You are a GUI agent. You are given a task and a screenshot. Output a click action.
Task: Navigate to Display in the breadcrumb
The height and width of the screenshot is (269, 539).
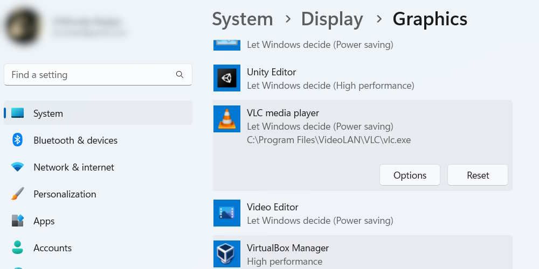tap(331, 19)
